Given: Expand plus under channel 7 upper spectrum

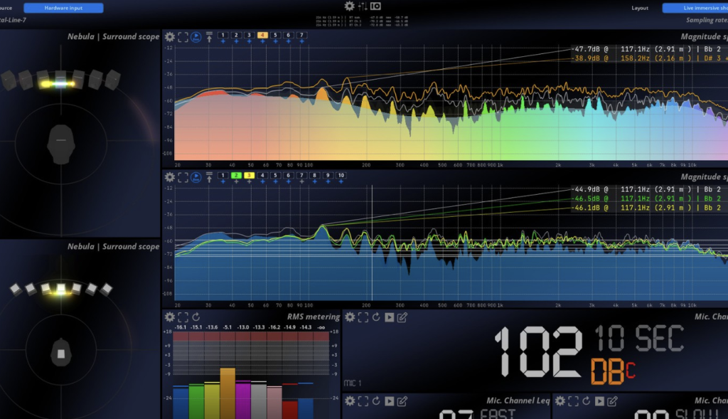Looking at the screenshot, I should point(302,42).
